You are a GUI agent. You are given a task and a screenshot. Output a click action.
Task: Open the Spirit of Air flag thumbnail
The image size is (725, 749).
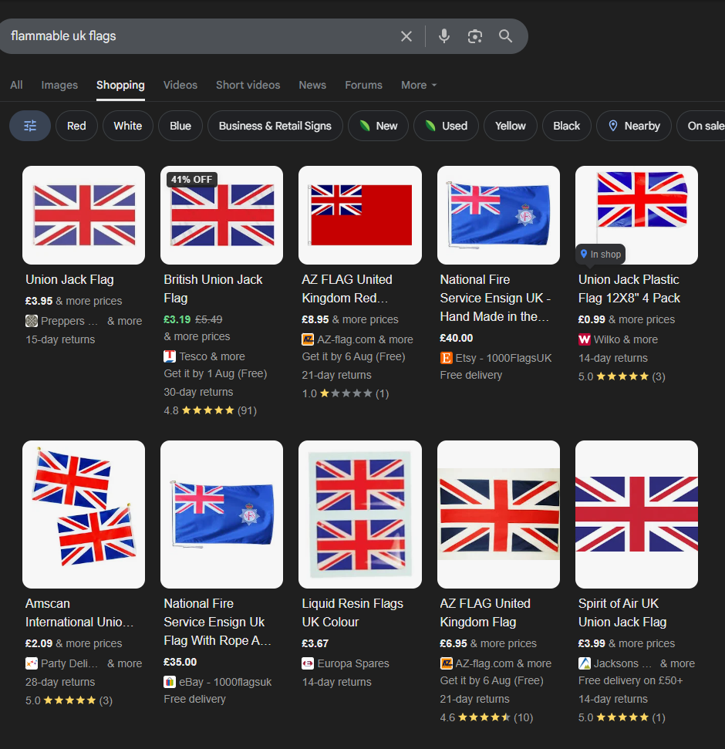[636, 515]
